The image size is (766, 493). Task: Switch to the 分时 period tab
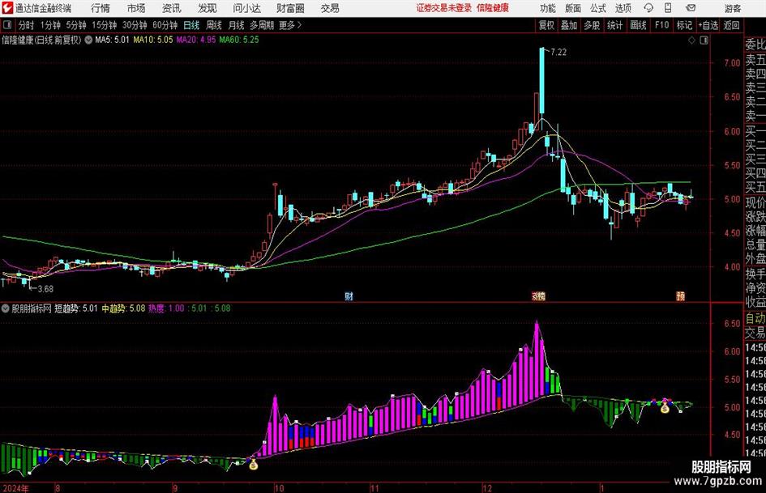tap(27, 25)
